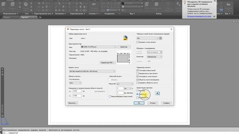Click the Y offset input field
This screenshot has width=239, height=134.
77,96
